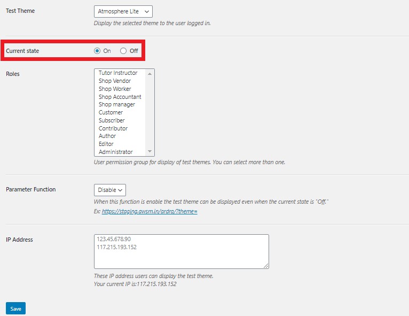
Task: Open the staging.awsm.in example link
Action: (x=150, y=212)
